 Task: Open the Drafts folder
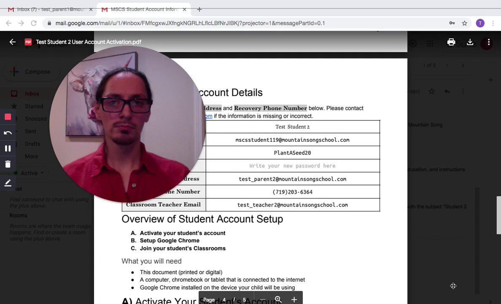[x=32, y=144]
